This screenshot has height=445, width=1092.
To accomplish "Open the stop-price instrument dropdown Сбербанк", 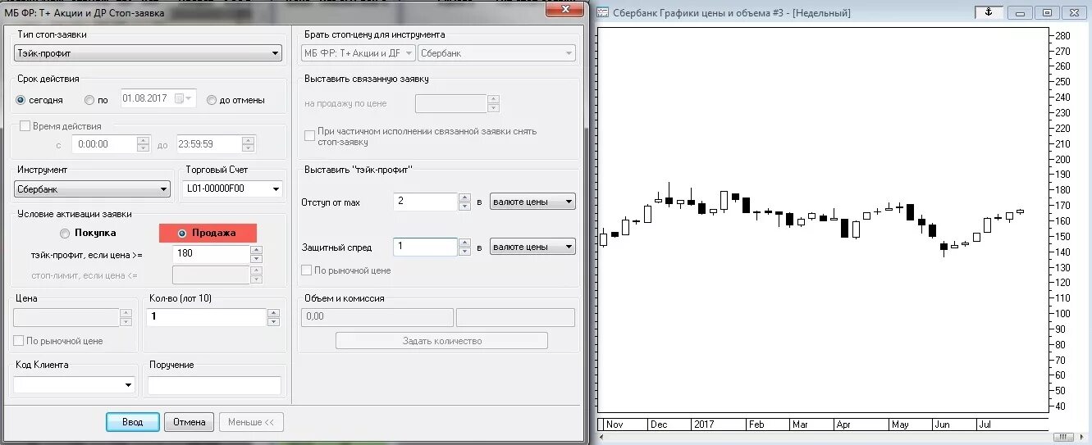I will (496, 53).
